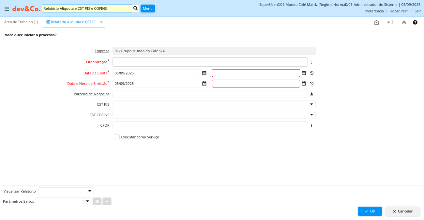Viewport: 424px width, 220px height.
Task: Open the hamburger menu icon
Action: [7, 9]
